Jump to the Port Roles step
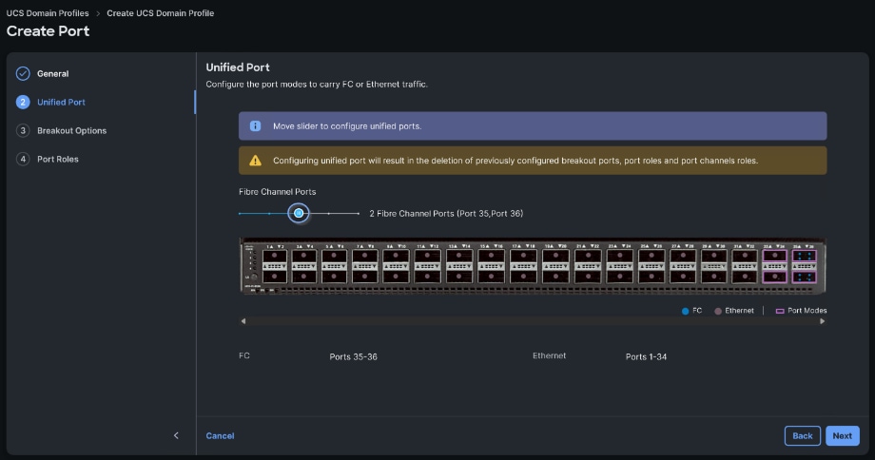 [57, 159]
